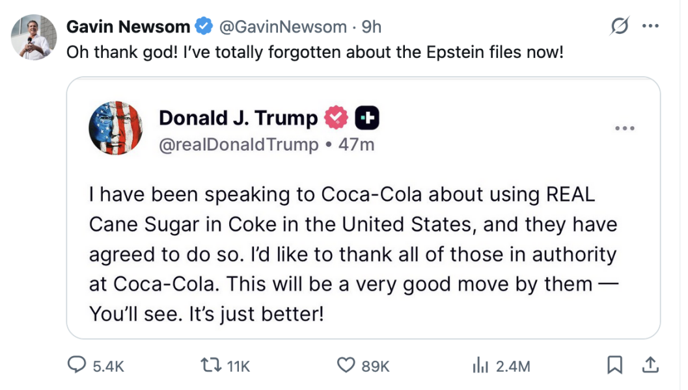Open the view analytics bar icon
Image resolution: width=688 pixels, height=390 pixels.
point(482,365)
